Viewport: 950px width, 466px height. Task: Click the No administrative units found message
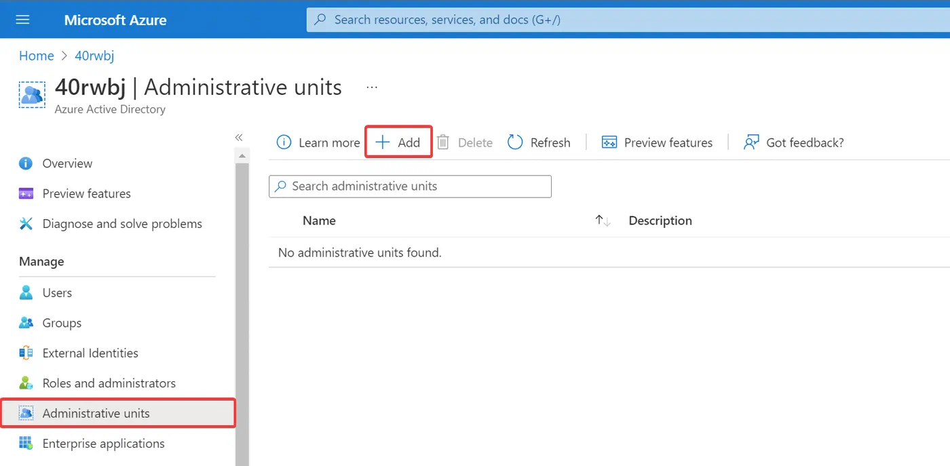(360, 252)
